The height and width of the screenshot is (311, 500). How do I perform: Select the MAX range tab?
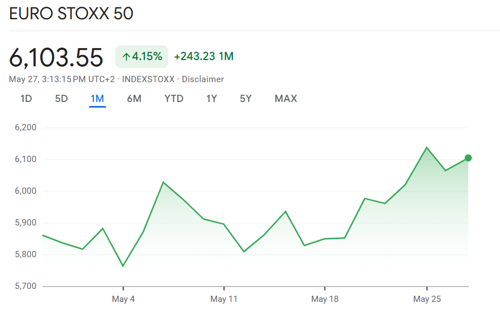pos(286,99)
